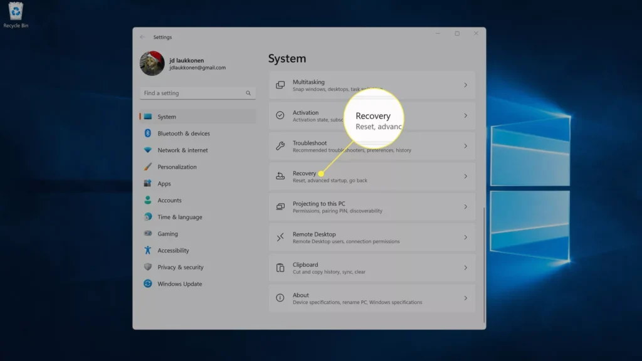Click the Settings window title text

click(x=162, y=37)
